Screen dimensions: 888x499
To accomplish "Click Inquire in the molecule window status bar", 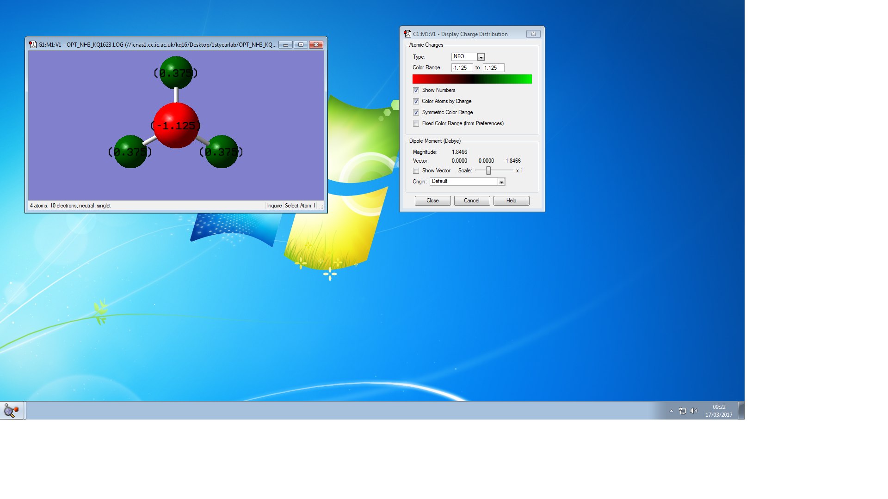I will point(274,206).
